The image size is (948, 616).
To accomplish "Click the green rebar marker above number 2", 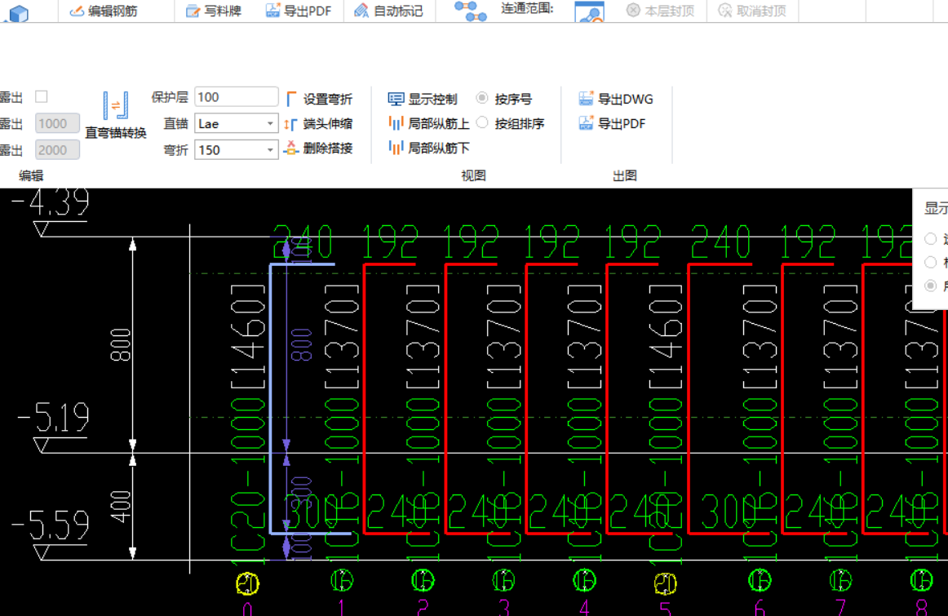I will pos(423,581).
